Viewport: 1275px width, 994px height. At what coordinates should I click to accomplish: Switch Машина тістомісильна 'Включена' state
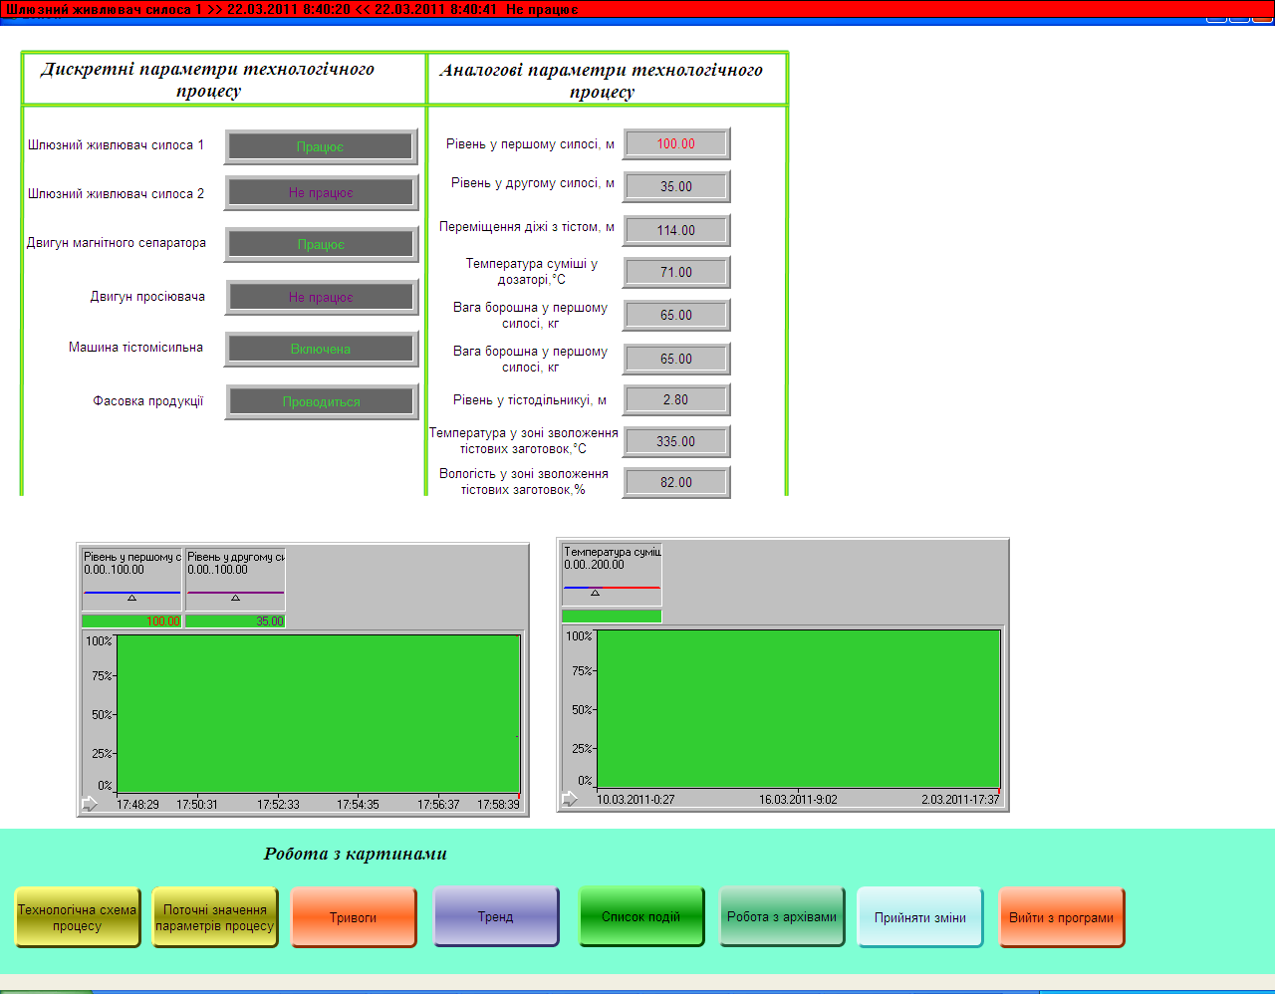tap(321, 349)
